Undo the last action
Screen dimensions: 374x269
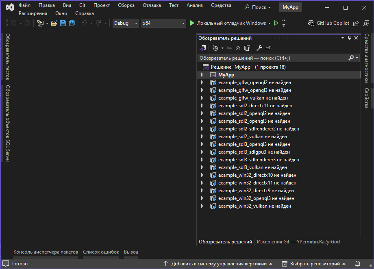(84, 23)
